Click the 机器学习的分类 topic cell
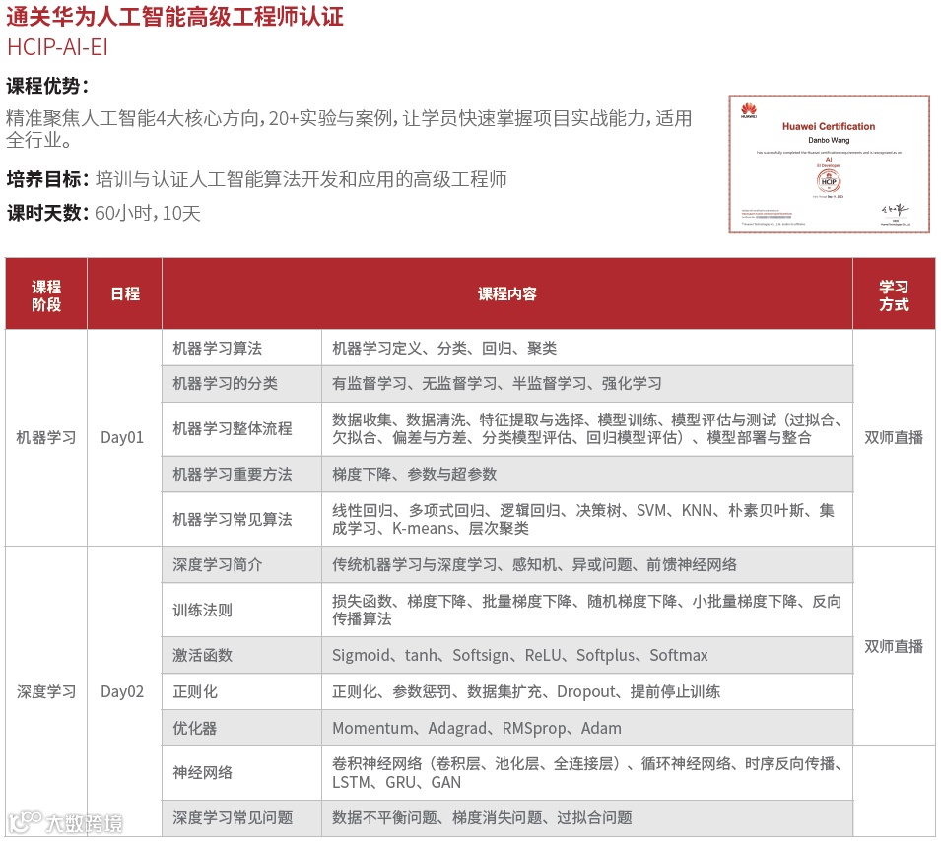941x841 pixels. tap(241, 384)
